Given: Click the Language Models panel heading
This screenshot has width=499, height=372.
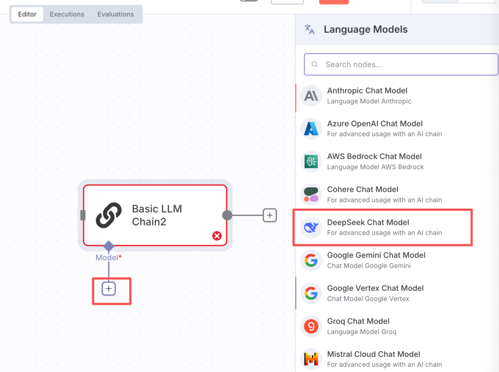Looking at the screenshot, I should click(365, 29).
